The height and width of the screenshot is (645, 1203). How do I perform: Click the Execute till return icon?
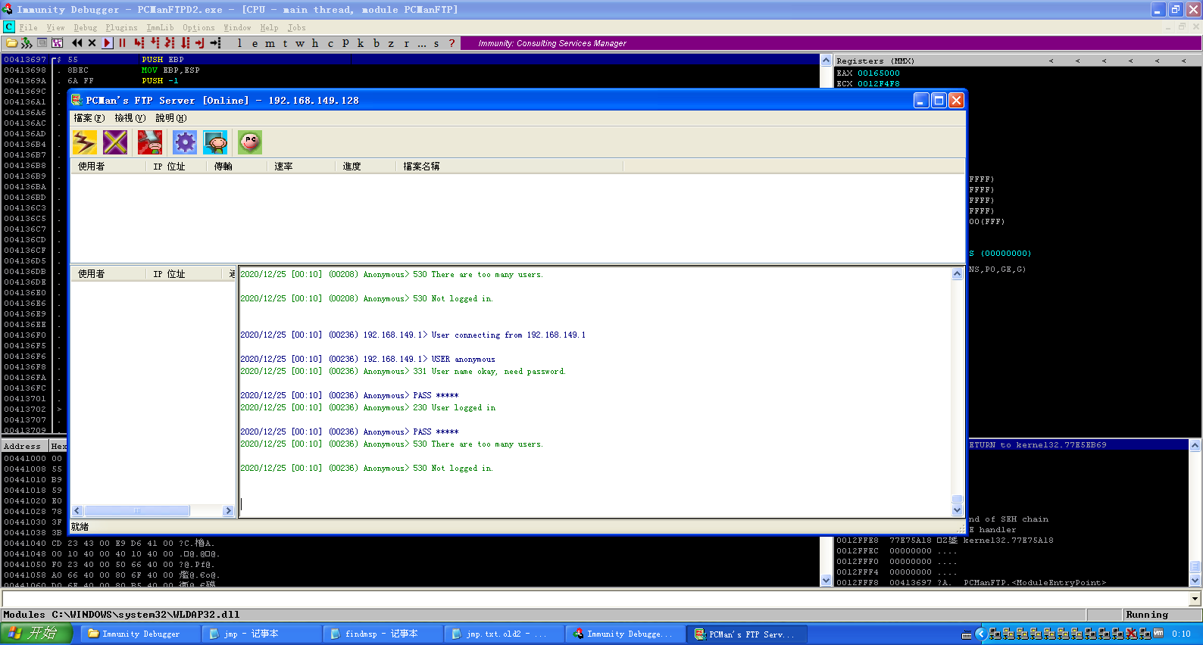[200, 43]
